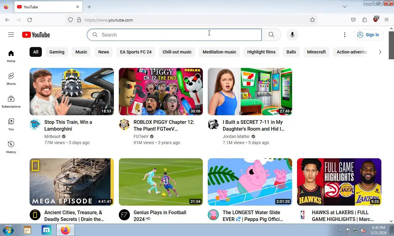
Task: Reload the page in Firefox
Action: point(30,20)
